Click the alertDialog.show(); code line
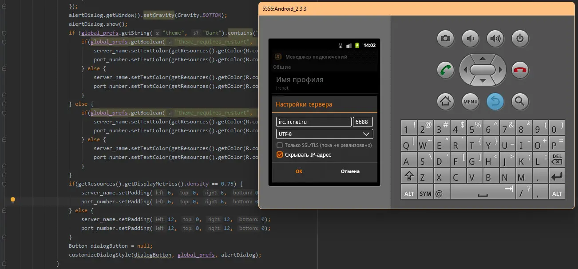 pos(98,24)
